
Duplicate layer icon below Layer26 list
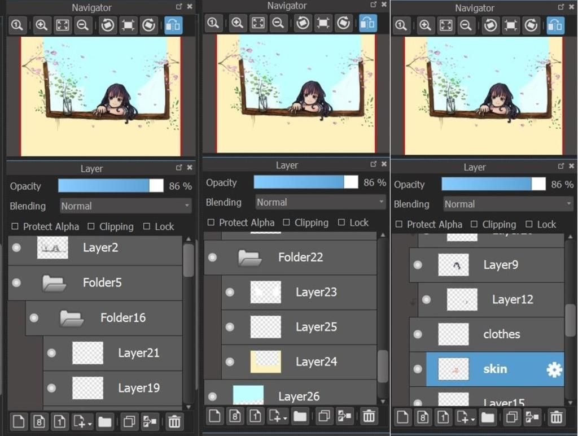tap(323, 416)
